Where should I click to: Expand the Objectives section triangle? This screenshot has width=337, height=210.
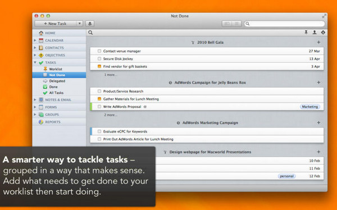click(35, 55)
